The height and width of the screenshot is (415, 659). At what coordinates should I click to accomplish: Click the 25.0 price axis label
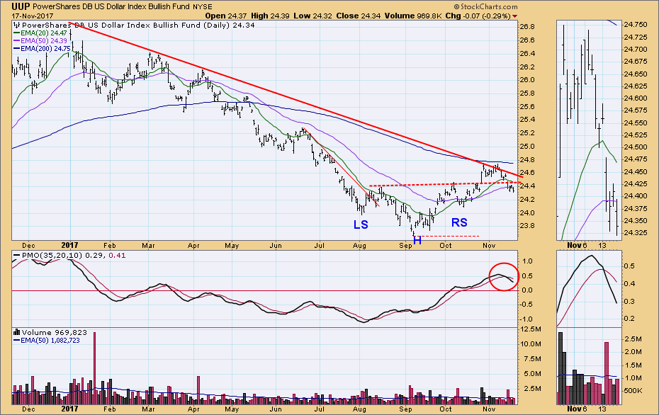(527, 147)
